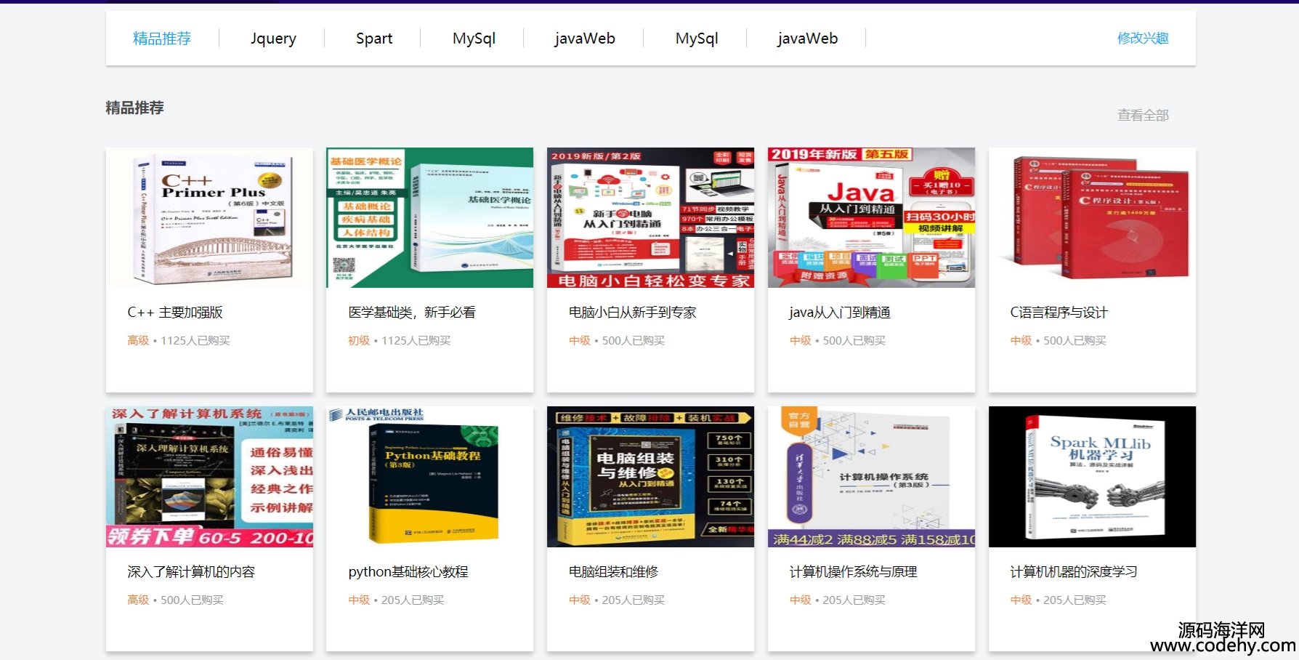Viewport: 1299px width, 660px height.
Task: Click the title 计算机操作系统与原理
Action: [x=854, y=572]
